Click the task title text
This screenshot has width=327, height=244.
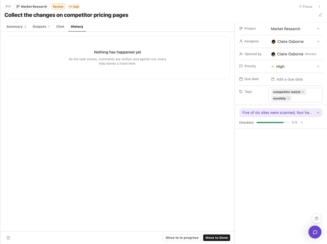click(66, 15)
